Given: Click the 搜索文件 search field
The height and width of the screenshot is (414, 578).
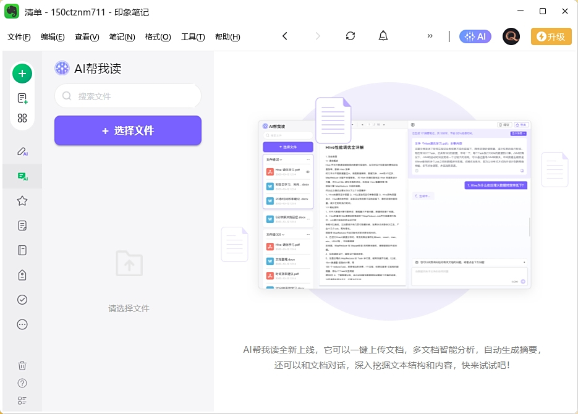Looking at the screenshot, I should pos(127,96).
